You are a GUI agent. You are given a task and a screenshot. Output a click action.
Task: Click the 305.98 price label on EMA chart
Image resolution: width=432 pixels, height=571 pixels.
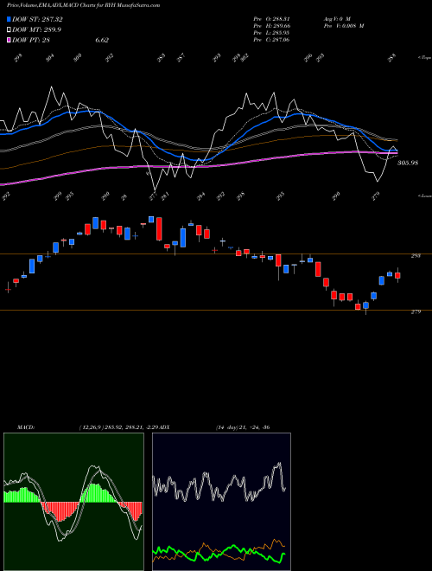point(408,163)
